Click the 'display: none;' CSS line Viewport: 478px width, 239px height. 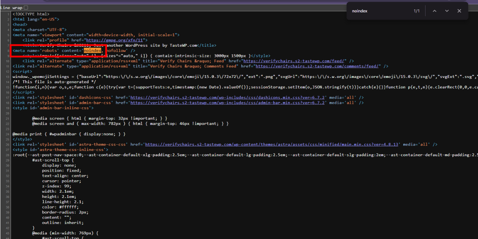[58, 165]
